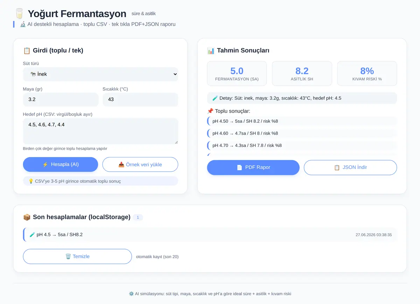This screenshot has height=304, width=420.
Task: Click the Hedef pH textarea
Action: 100,131
